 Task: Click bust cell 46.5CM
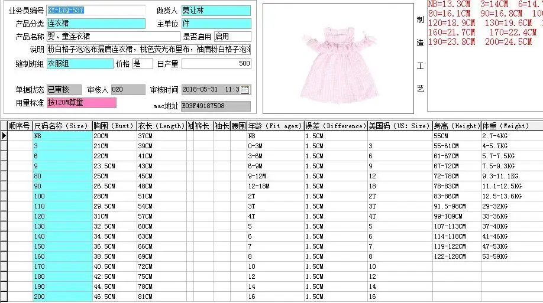[x=114, y=297]
